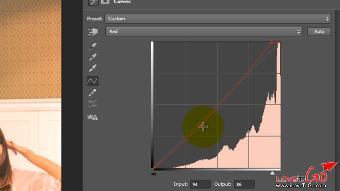Select the edit points curve tool

92,81
